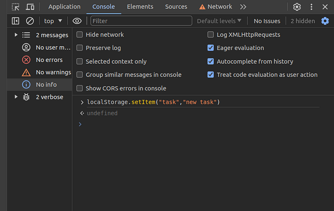The image size is (334, 211).
Task: Check the Preserve log option
Action: tap(80, 48)
